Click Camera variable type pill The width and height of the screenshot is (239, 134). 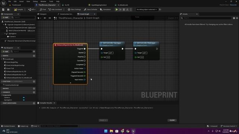click(24, 98)
